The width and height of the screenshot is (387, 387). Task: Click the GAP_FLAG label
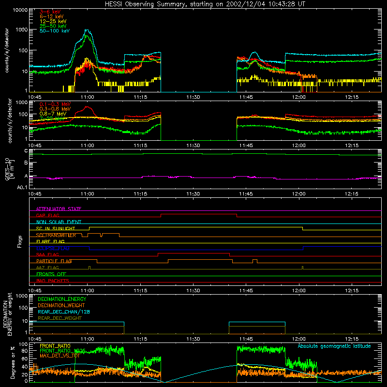(47, 215)
